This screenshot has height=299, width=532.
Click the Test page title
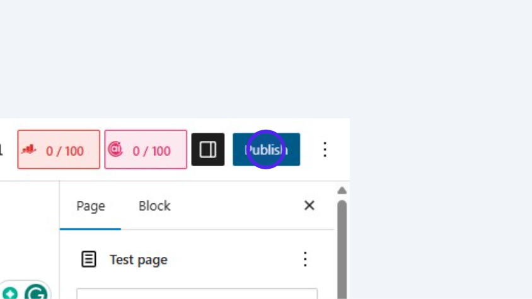(x=139, y=259)
